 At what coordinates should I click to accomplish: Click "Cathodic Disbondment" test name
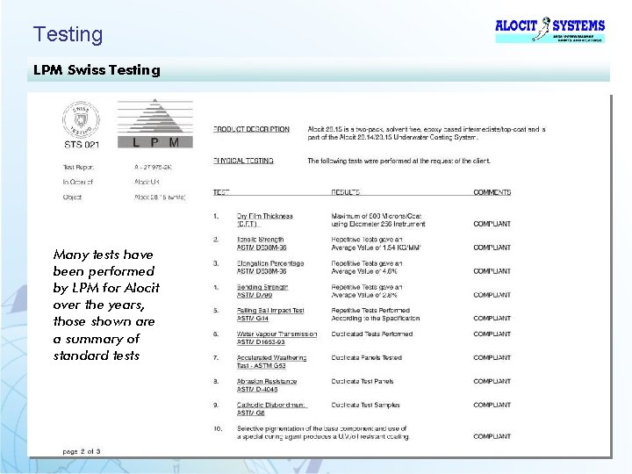271,405
